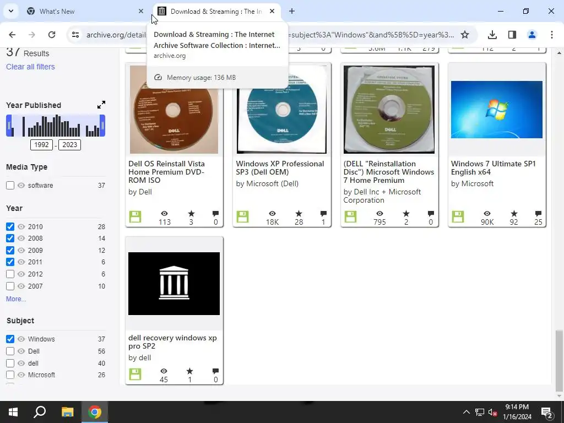Screen dimensions: 564x423
Task: Click floppy icon on dell recovery xp card
Action: tap(135, 374)
